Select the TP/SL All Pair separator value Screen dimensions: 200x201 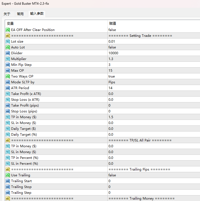pos(140,140)
